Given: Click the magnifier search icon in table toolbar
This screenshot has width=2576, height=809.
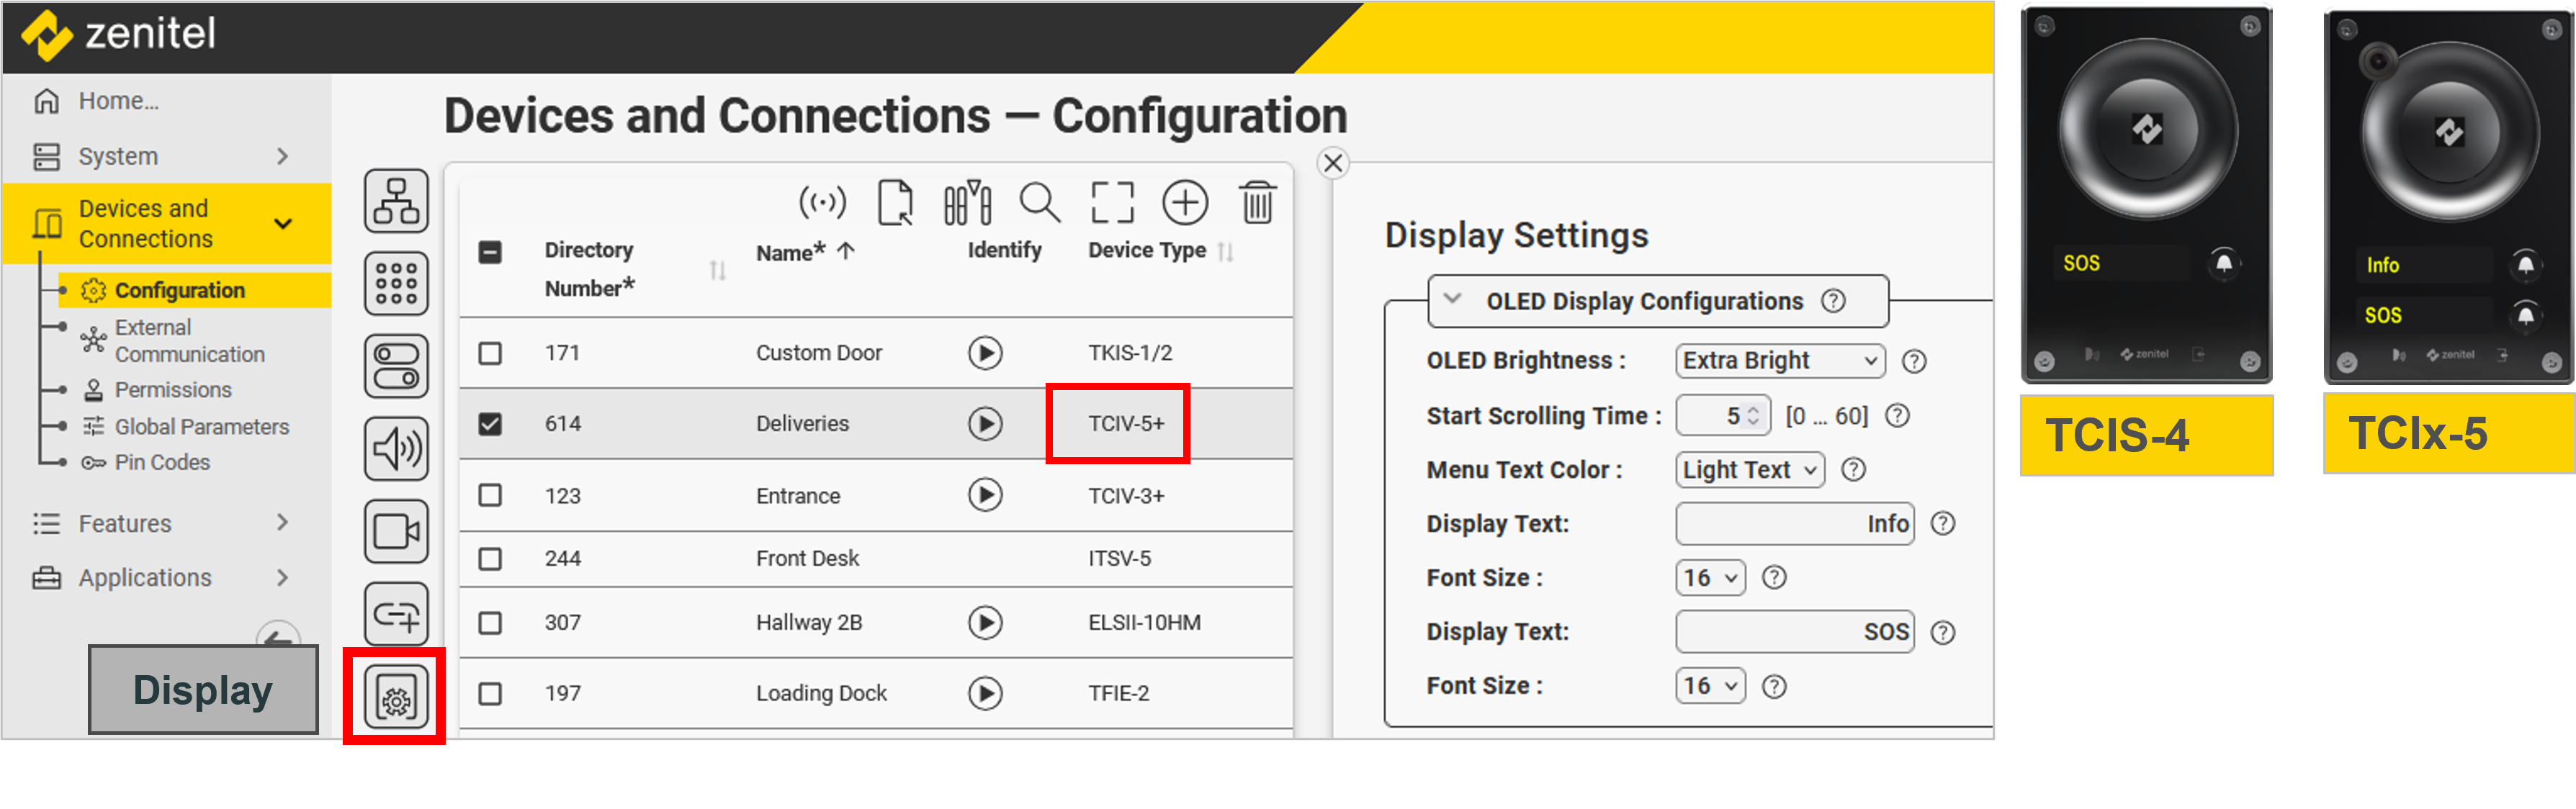Looking at the screenshot, I should [x=1040, y=203].
